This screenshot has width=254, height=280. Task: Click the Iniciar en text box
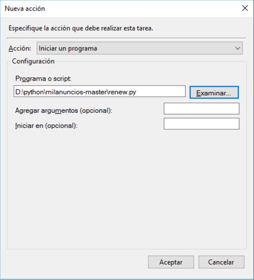(201, 124)
